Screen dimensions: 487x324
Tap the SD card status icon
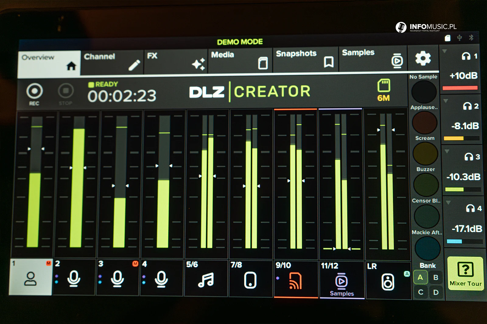click(447, 38)
